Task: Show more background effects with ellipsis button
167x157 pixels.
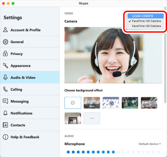Action: click(92, 118)
